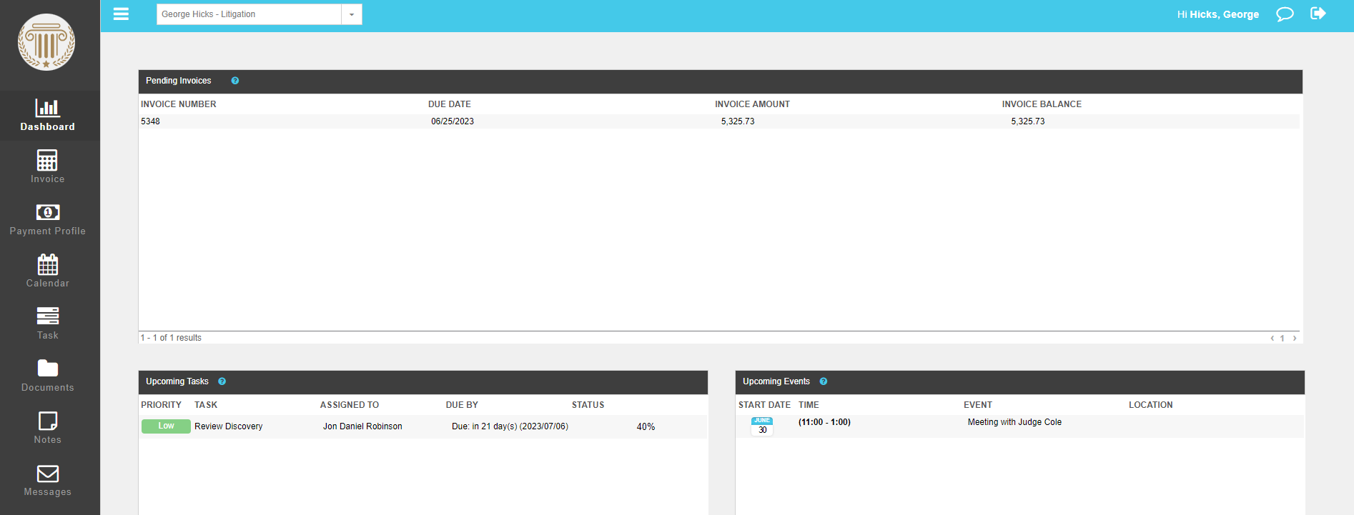The width and height of the screenshot is (1354, 515).
Task: Open the Task section in sidebar
Action: coord(47,324)
